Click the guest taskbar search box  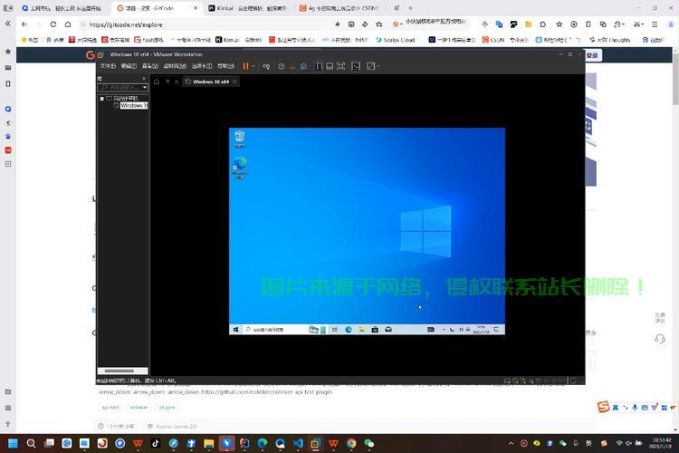pos(272,330)
